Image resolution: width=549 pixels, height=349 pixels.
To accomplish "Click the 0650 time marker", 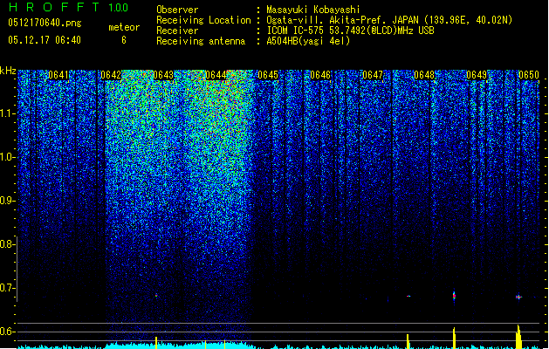I will [x=529, y=75].
